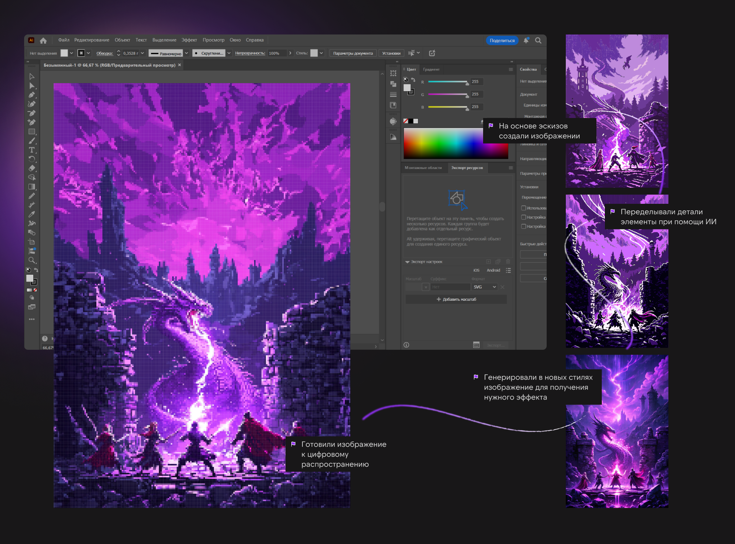Toggle the third Настройка checkbox
735x544 pixels.
tap(523, 226)
